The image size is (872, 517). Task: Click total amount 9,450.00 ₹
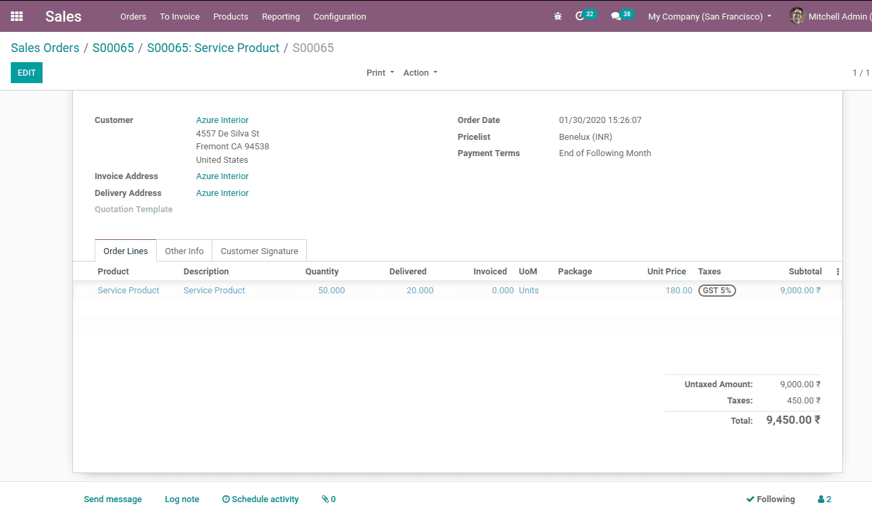point(794,420)
